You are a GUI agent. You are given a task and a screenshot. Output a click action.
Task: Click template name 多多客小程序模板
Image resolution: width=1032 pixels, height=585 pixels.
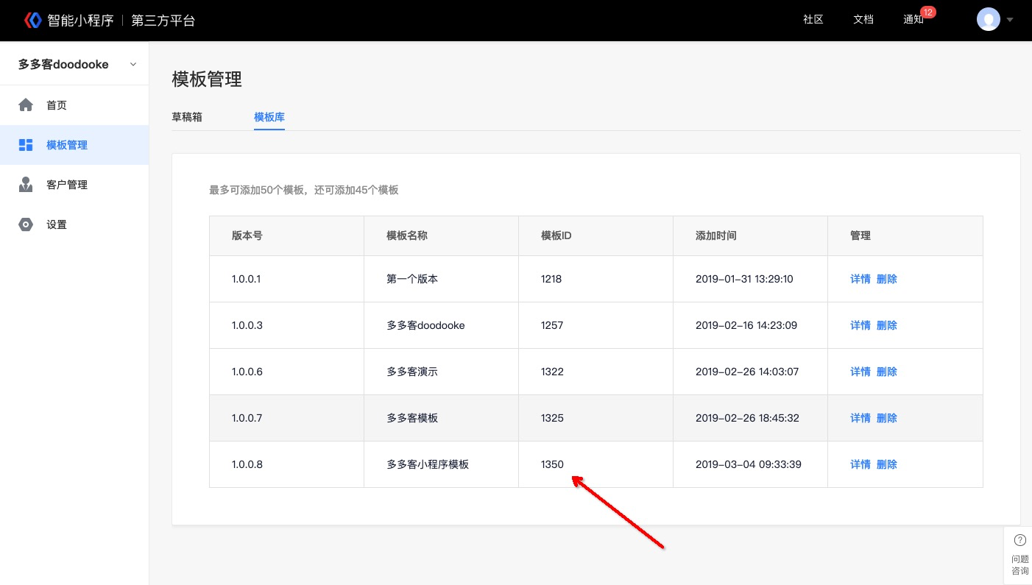coord(428,464)
